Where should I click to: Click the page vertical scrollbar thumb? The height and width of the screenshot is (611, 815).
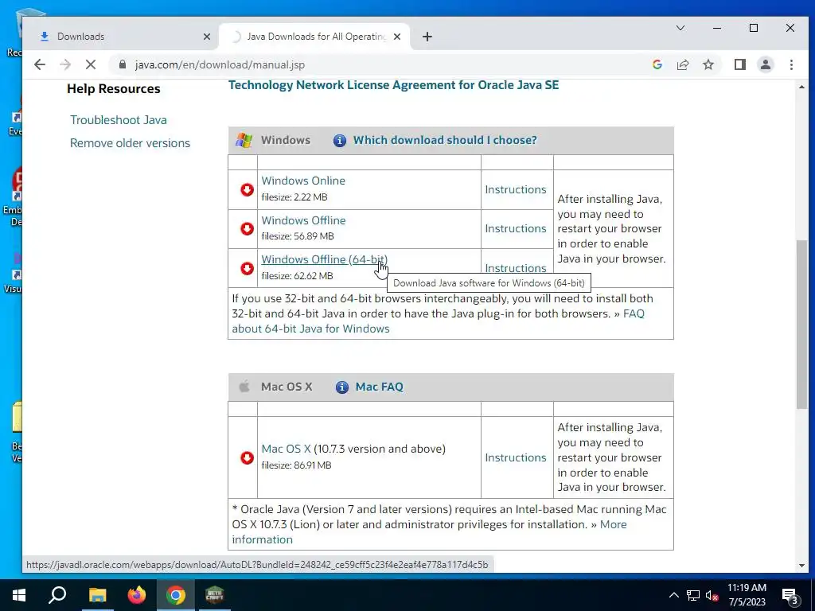click(x=801, y=324)
